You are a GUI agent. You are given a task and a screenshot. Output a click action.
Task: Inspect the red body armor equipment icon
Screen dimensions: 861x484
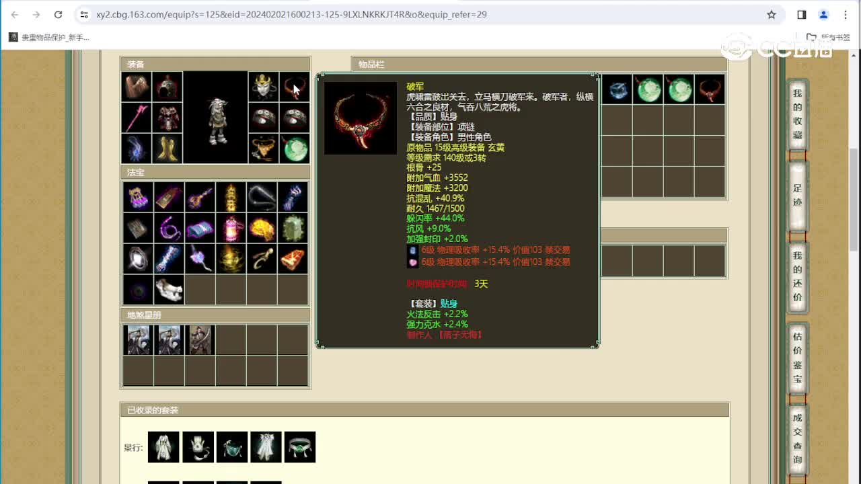coord(167,118)
